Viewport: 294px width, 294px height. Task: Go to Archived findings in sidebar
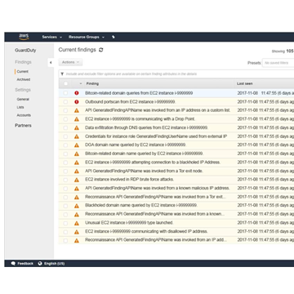click(24, 79)
